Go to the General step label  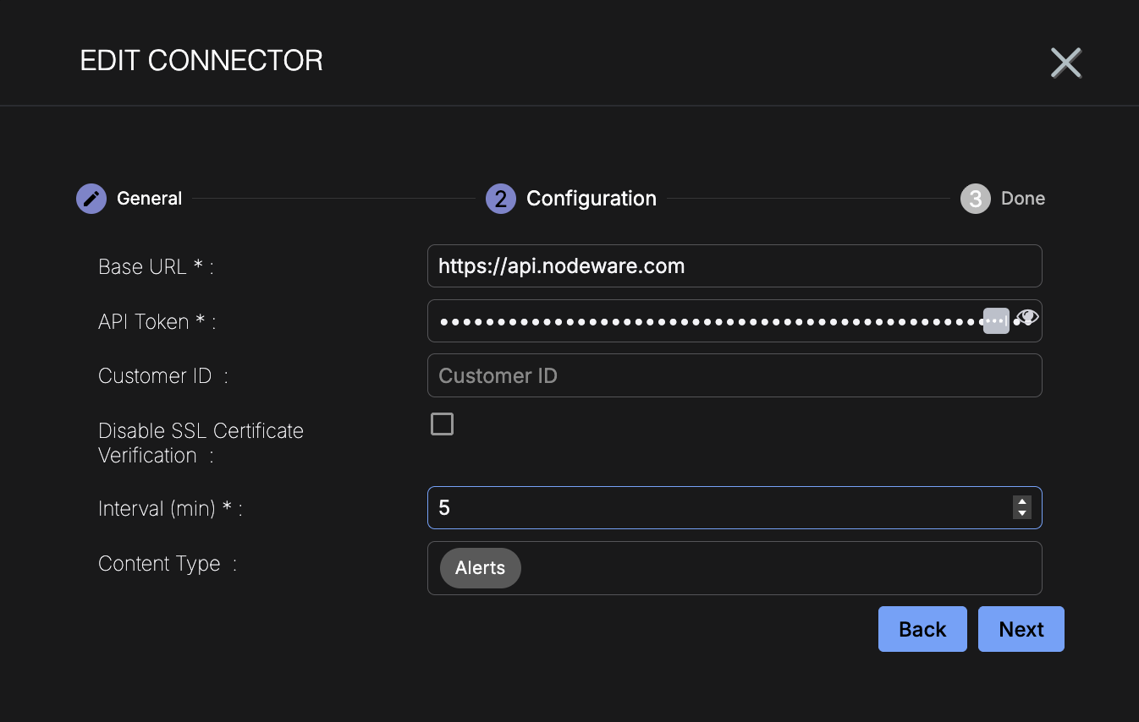(x=149, y=199)
